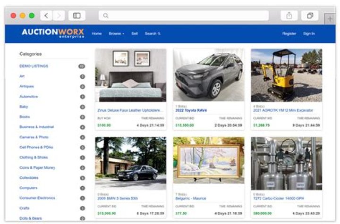The height and width of the screenshot is (224, 340).
Task: Open Search with magnifier in navbar
Action: coord(153,34)
